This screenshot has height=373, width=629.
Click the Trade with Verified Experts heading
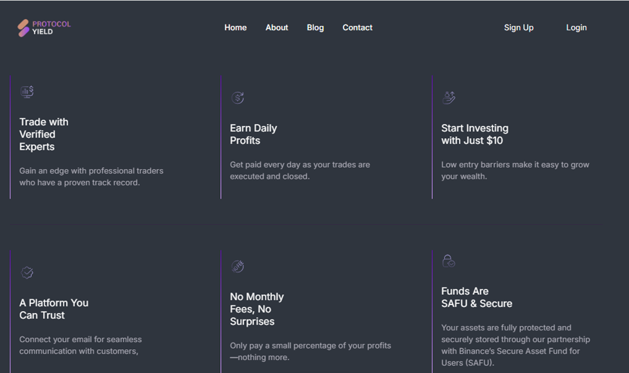44,134
